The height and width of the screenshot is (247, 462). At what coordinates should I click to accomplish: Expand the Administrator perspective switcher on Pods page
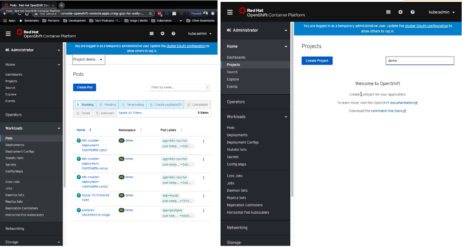(33, 50)
